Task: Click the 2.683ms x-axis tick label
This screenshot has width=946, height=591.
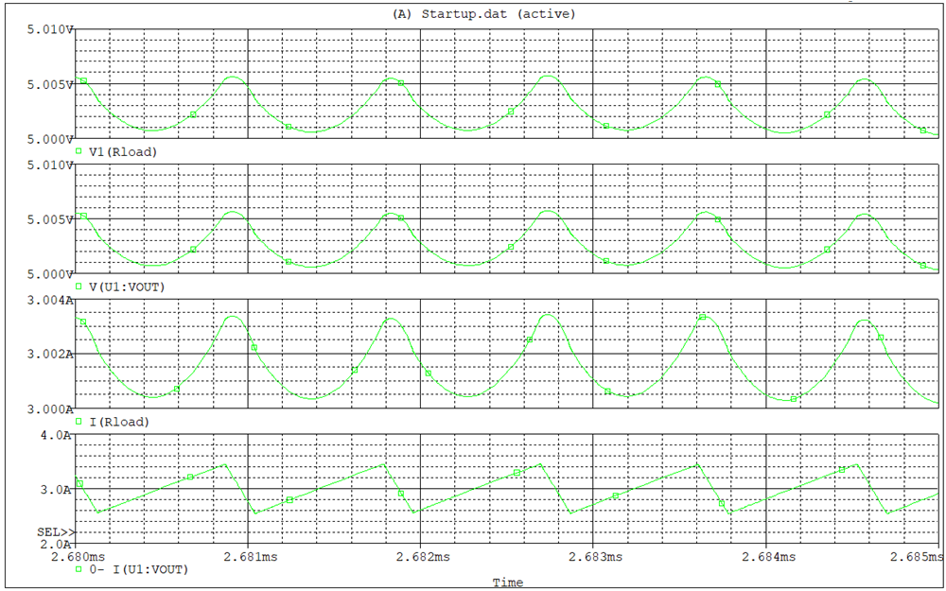Action: click(592, 557)
